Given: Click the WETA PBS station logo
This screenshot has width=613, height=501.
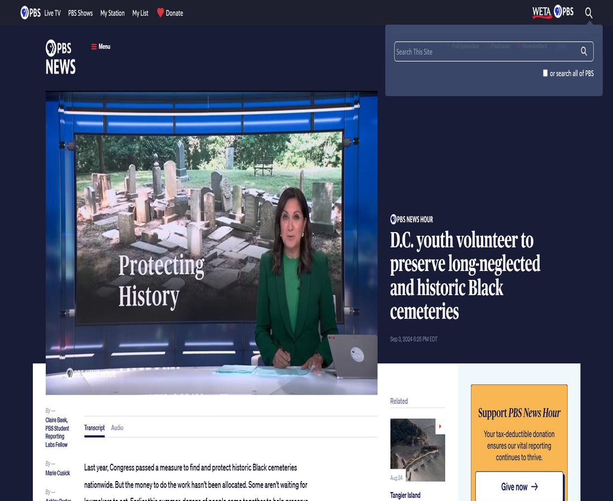Looking at the screenshot, I should coord(552,12).
